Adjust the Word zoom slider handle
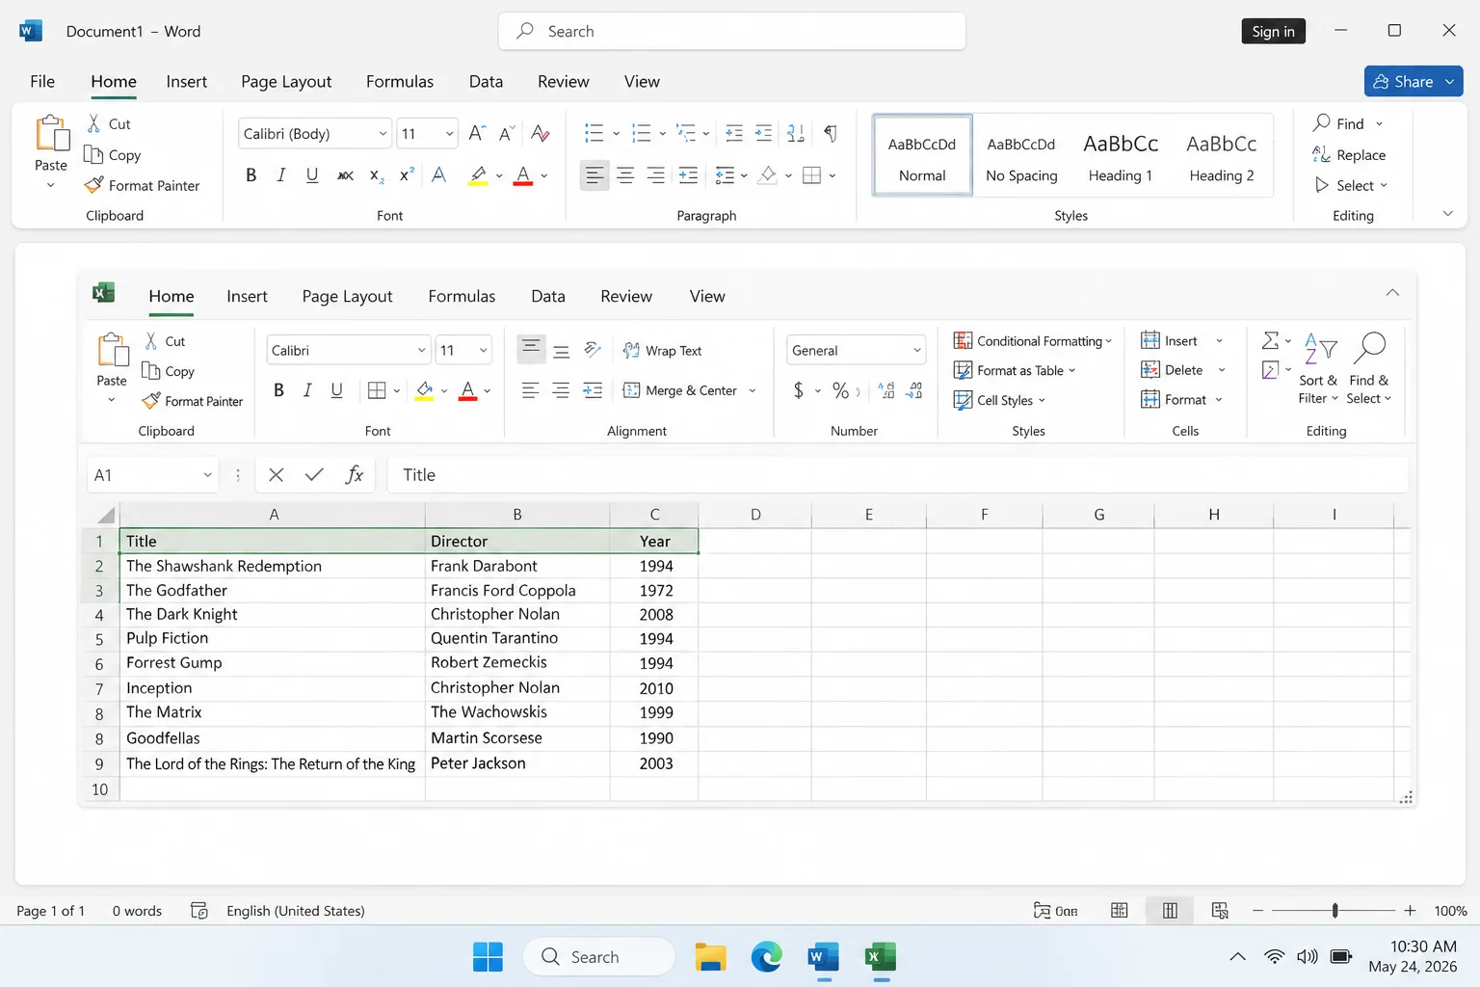Image resolution: width=1480 pixels, height=987 pixels. pyautogui.click(x=1335, y=910)
